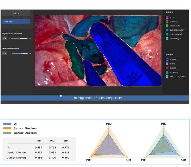Click the clamp instrument swatch
The image size is (191, 167).
pos(167,64)
